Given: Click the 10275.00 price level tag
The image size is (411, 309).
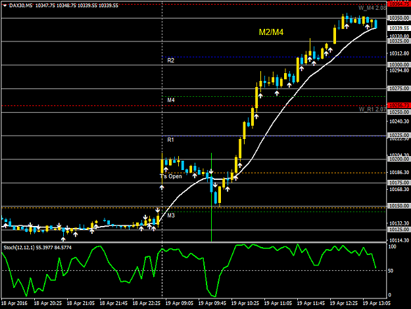Looking at the screenshot, I should (399, 88).
